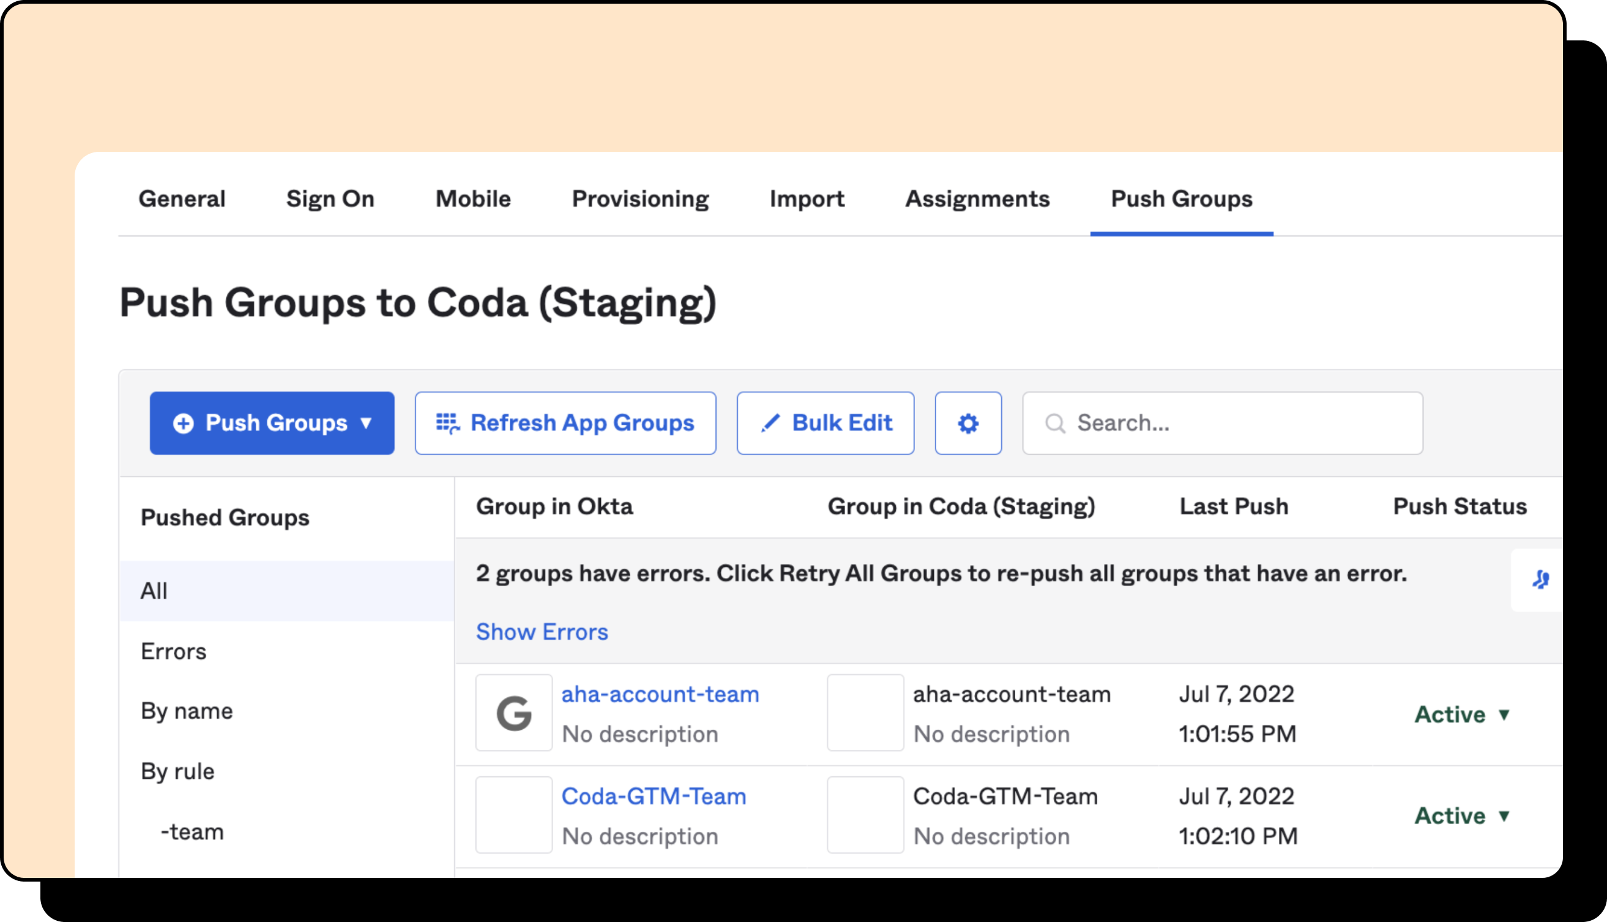Click the 1:01:55 PM last push time

pos(1237,734)
